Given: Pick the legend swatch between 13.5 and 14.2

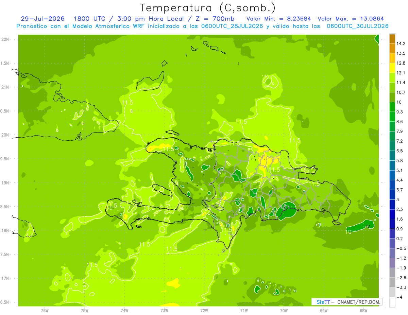Looking at the screenshot, I should (x=392, y=49).
